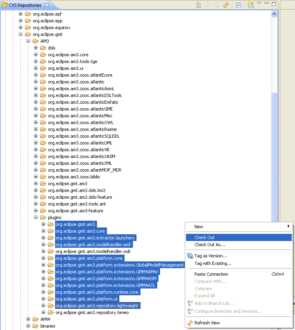Click the Refresh View menu item icon
This screenshot has height=330, width=295.
tap(190, 323)
